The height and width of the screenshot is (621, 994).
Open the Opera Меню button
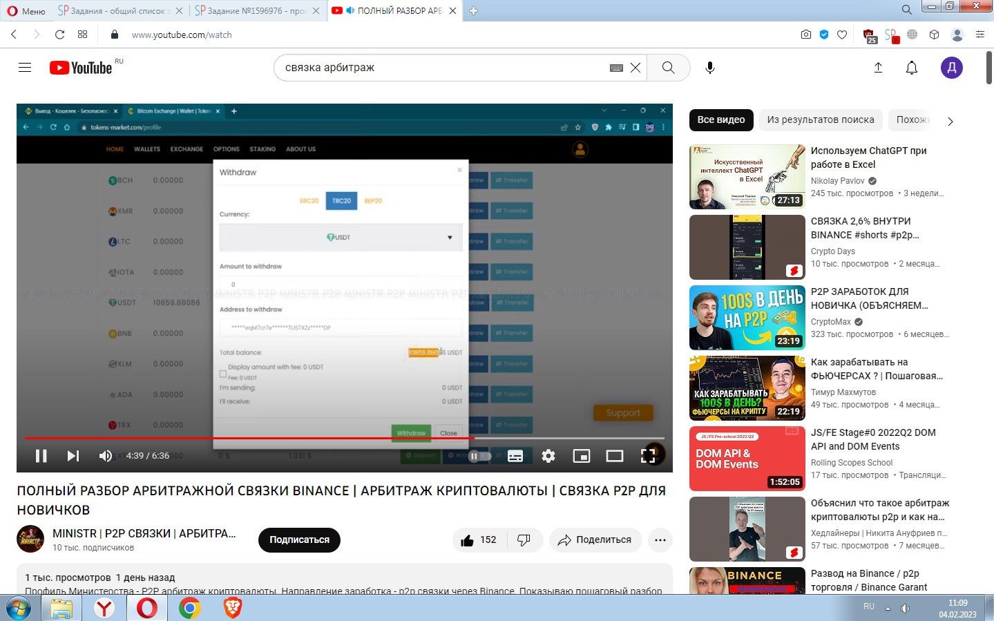(x=26, y=10)
